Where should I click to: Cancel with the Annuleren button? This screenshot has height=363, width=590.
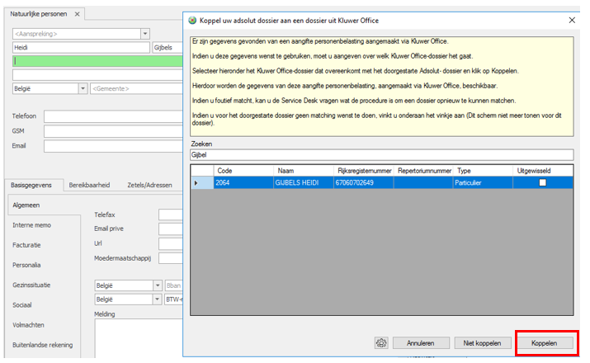click(421, 342)
